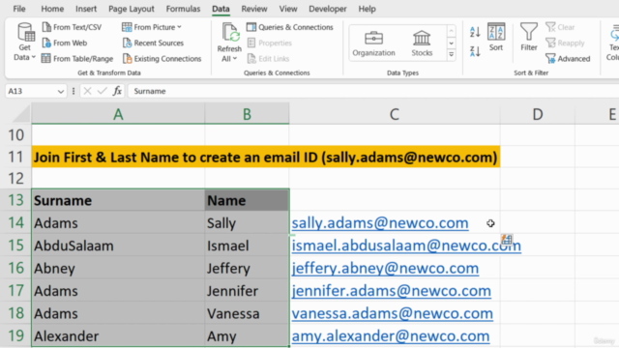619x348 pixels.
Task: Switch to the View tab
Action: (288, 9)
